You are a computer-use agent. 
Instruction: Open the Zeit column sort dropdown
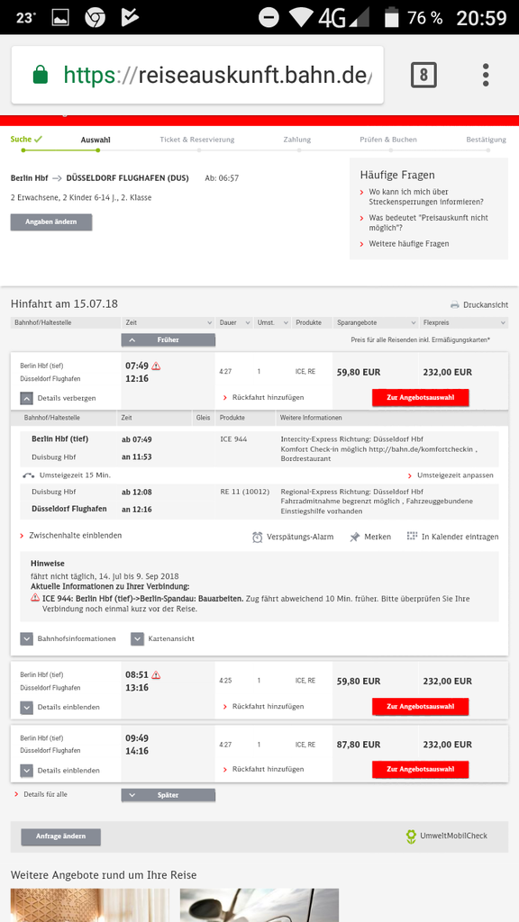click(168, 323)
